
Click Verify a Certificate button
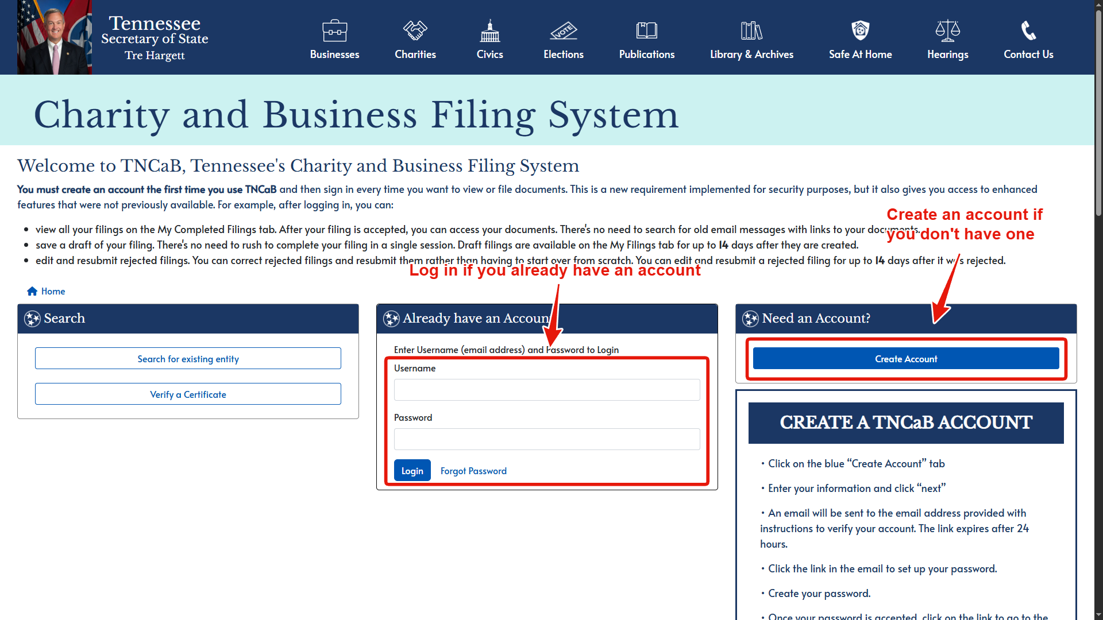pyautogui.click(x=188, y=394)
